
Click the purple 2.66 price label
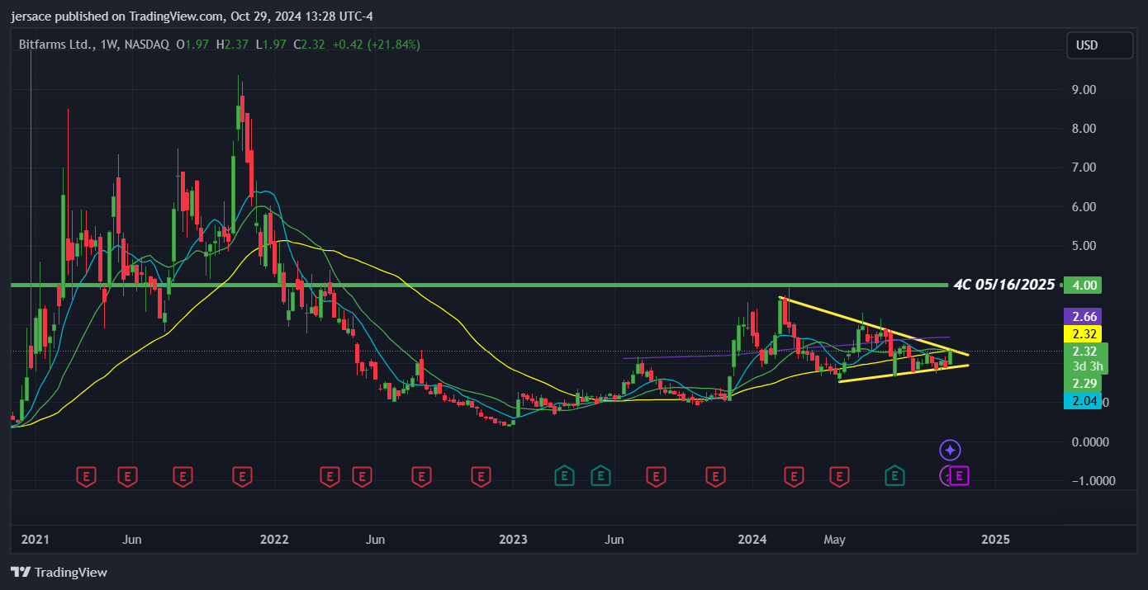[1084, 317]
